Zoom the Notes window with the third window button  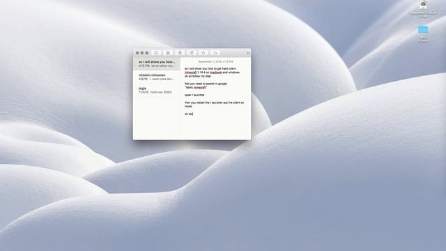[x=147, y=53]
